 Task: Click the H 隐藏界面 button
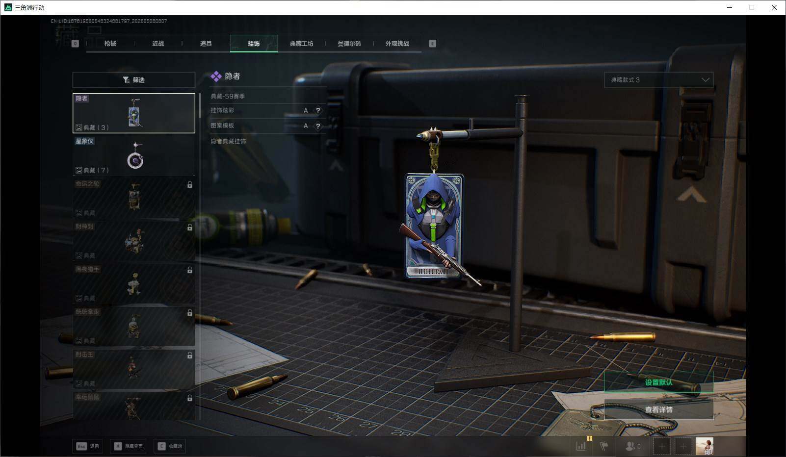tap(128, 446)
